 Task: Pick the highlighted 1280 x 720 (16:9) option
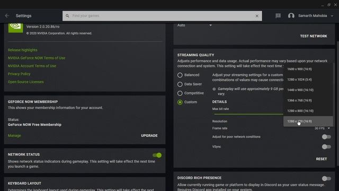(308, 121)
